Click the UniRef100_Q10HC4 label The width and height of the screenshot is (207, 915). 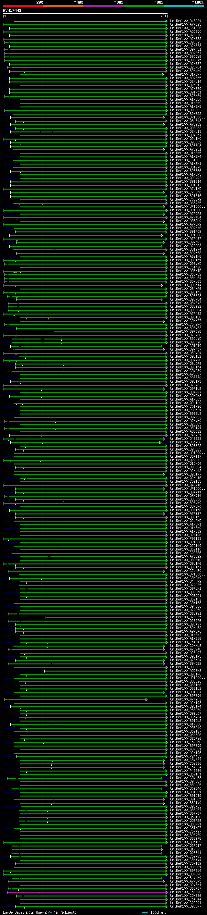[185, 464]
